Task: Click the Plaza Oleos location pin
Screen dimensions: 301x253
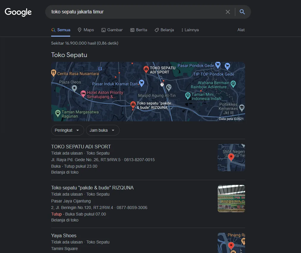Action: (74, 88)
